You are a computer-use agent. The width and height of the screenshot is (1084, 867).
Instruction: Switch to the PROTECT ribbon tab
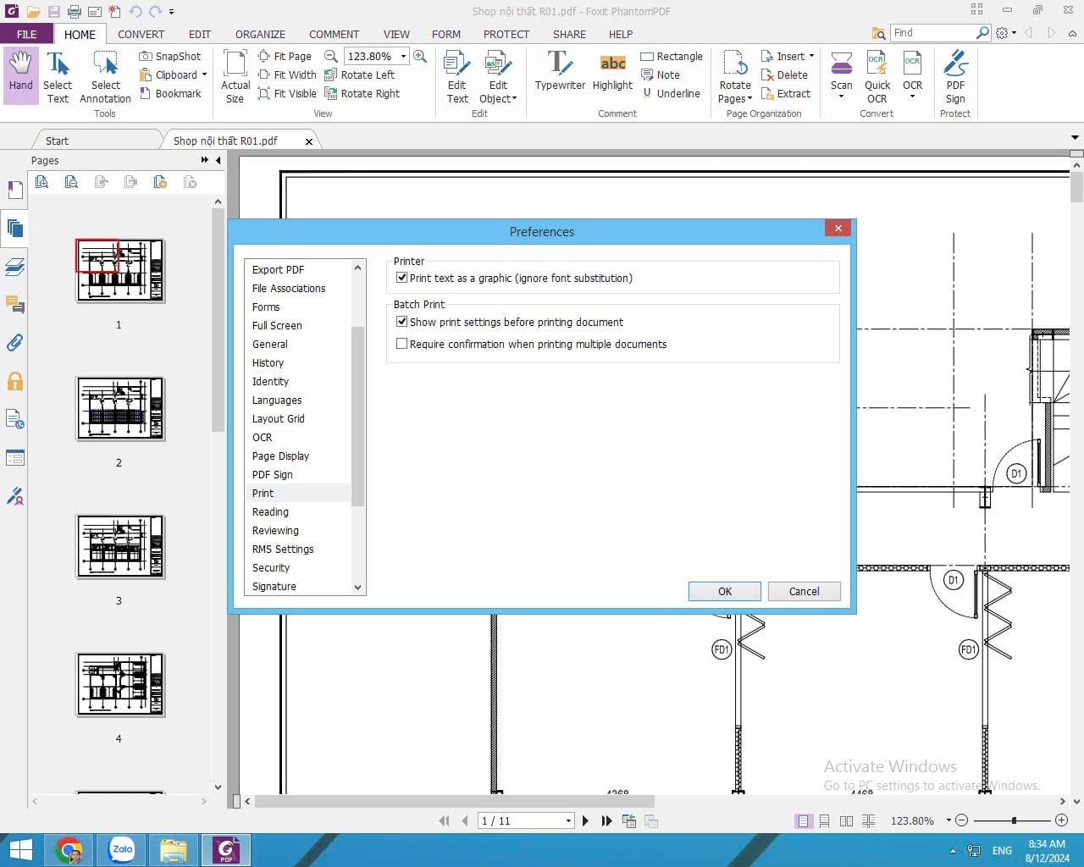point(506,34)
